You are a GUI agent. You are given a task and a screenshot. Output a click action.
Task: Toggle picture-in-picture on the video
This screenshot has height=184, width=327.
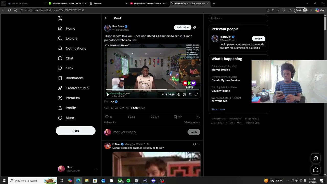click(x=191, y=95)
